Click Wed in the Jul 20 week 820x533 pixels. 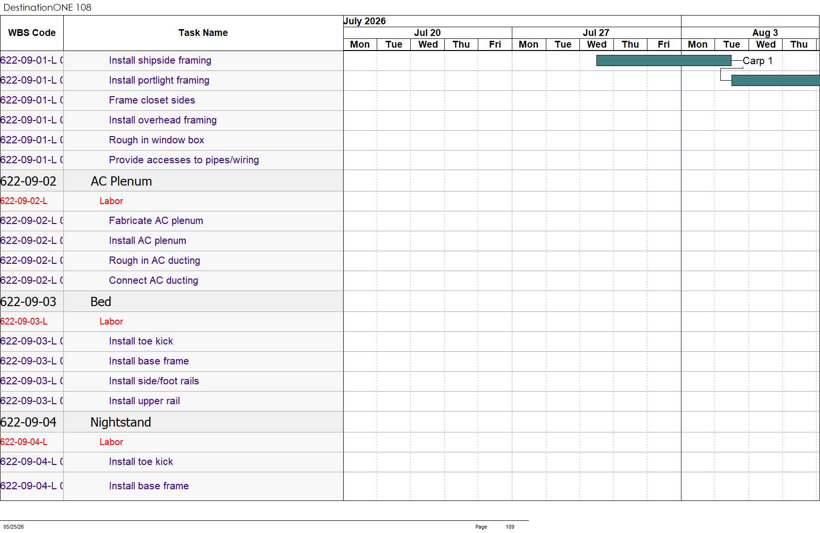point(428,44)
